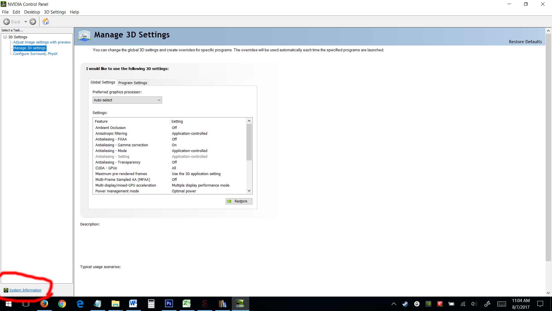Viewport: 552px width, 311px height.
Task: Click the NVIDIA tray icon
Action: coord(428,304)
